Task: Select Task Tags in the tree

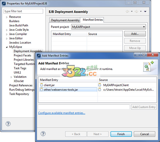Action: 20,68
